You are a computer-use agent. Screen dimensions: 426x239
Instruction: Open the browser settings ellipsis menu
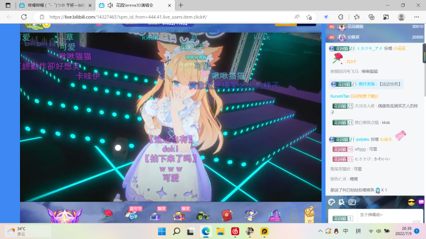416,17
